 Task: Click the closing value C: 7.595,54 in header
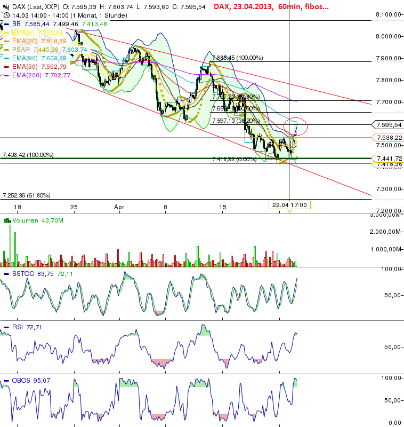[189, 7]
